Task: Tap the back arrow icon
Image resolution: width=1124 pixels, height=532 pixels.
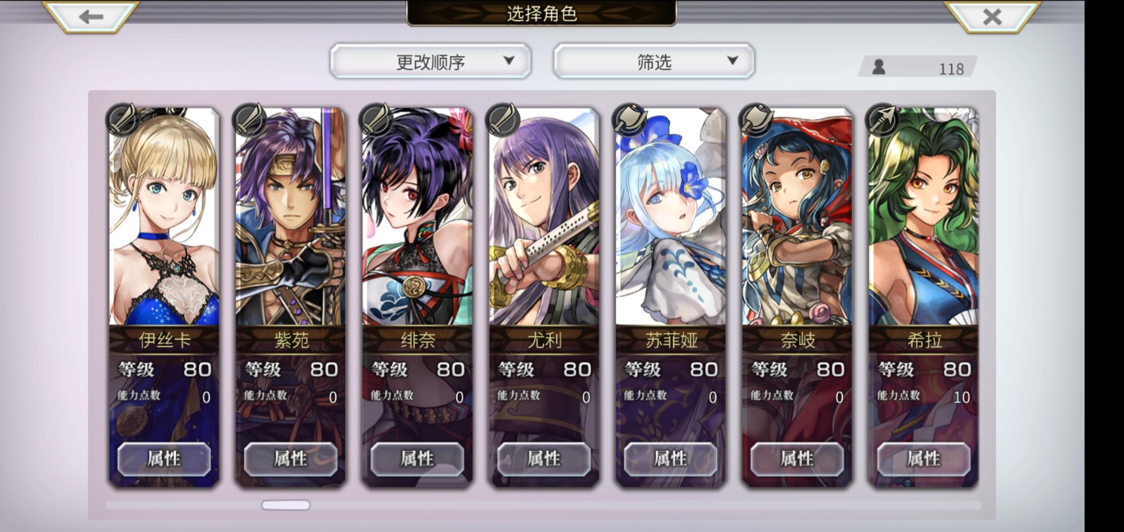Action: (91, 17)
